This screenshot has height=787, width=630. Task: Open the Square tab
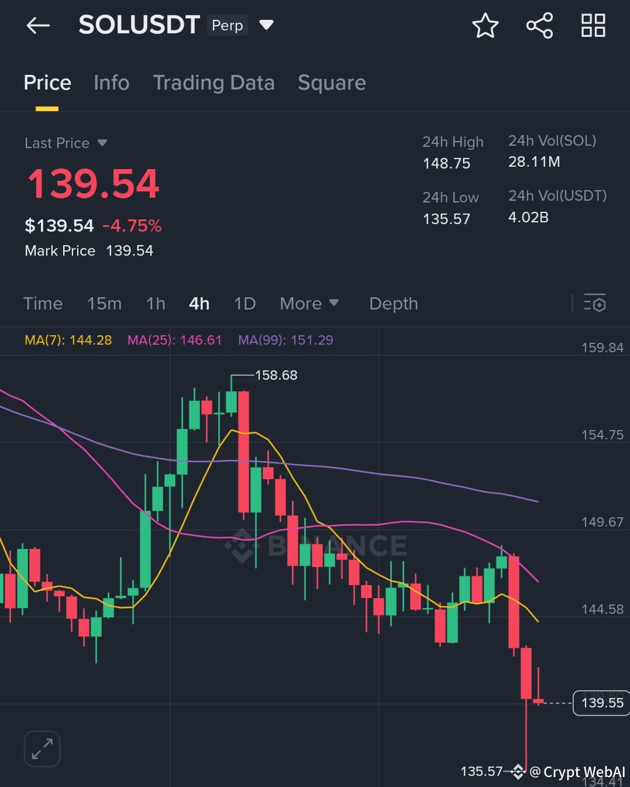click(332, 83)
